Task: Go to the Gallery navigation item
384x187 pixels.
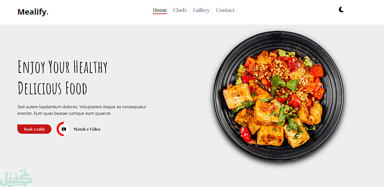Action: pyautogui.click(x=201, y=10)
